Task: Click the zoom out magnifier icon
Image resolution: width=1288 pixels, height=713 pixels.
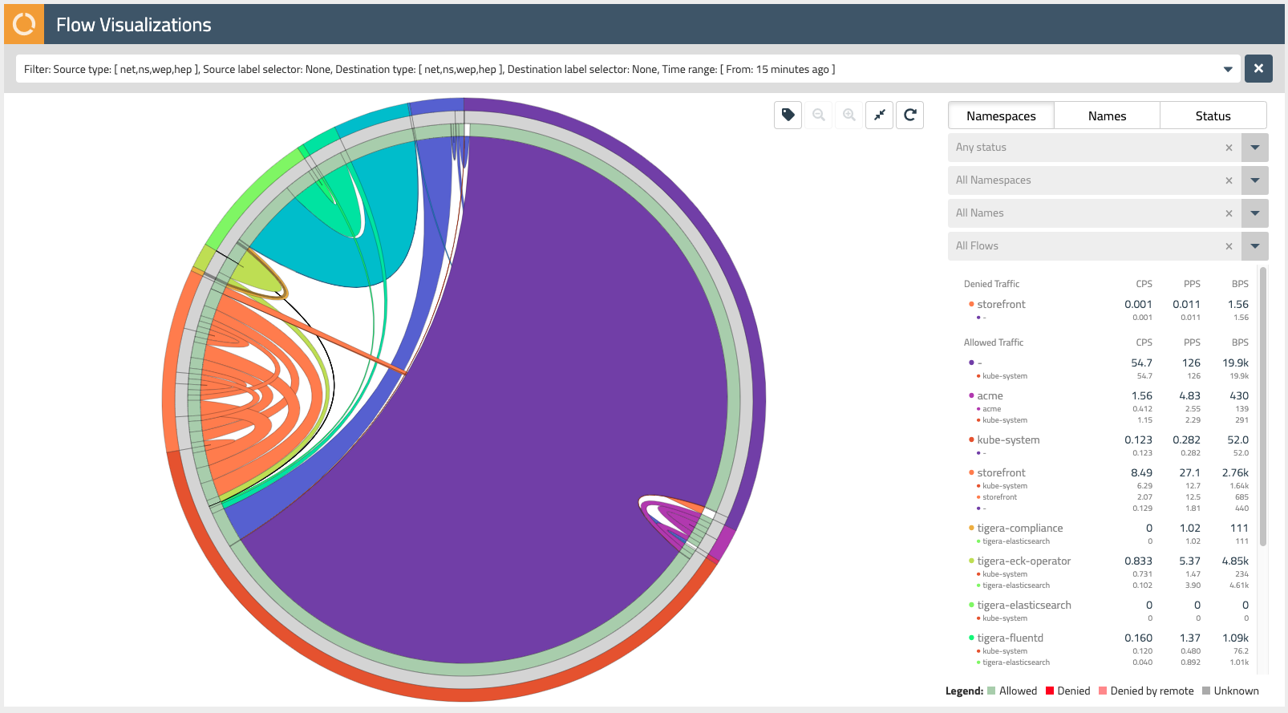Action: (819, 115)
